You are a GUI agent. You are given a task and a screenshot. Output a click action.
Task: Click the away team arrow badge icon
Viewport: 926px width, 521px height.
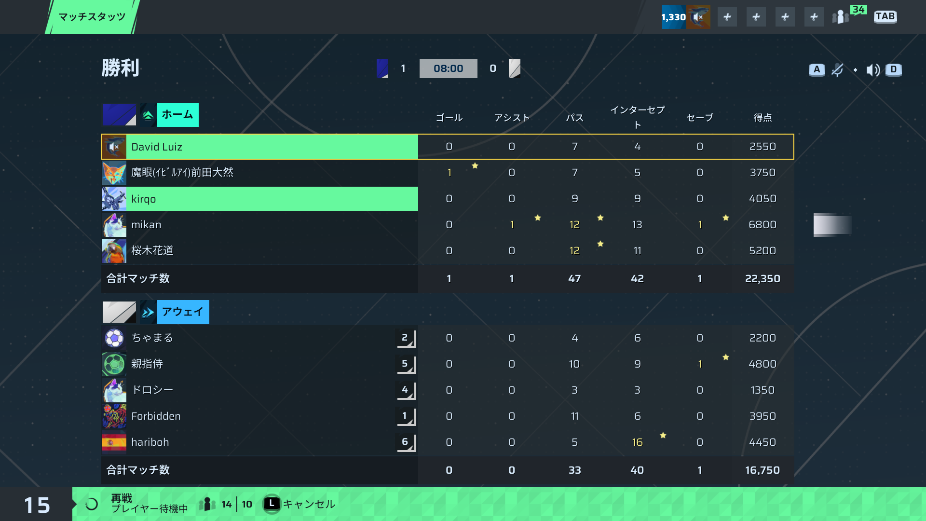pos(148,313)
